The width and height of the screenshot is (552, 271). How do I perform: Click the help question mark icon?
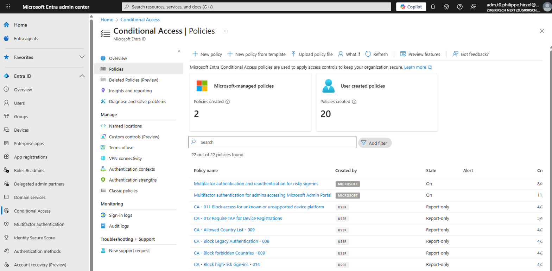[459, 7]
